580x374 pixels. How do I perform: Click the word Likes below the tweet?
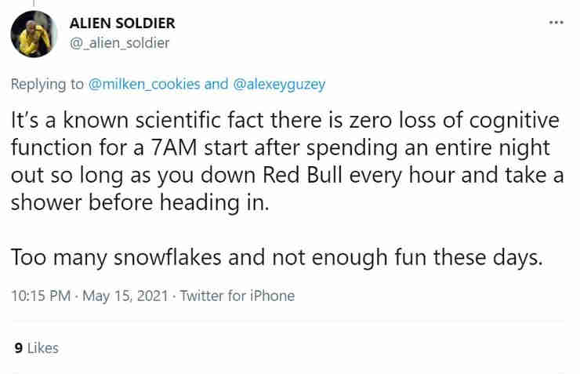tap(42, 348)
